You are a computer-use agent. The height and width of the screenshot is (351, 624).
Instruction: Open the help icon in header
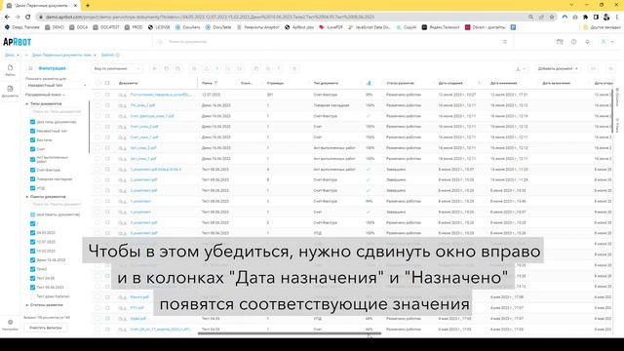(573, 41)
